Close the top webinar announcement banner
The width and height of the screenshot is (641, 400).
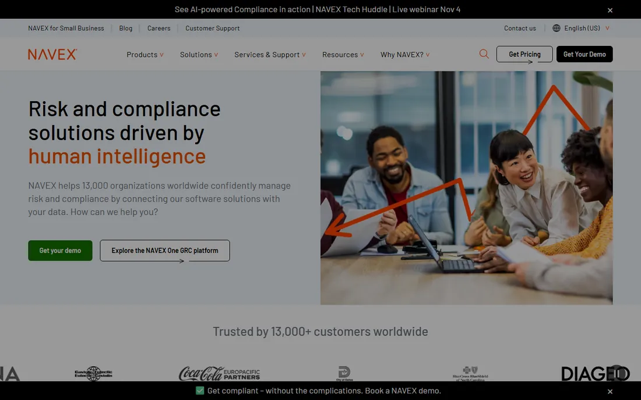tap(610, 10)
